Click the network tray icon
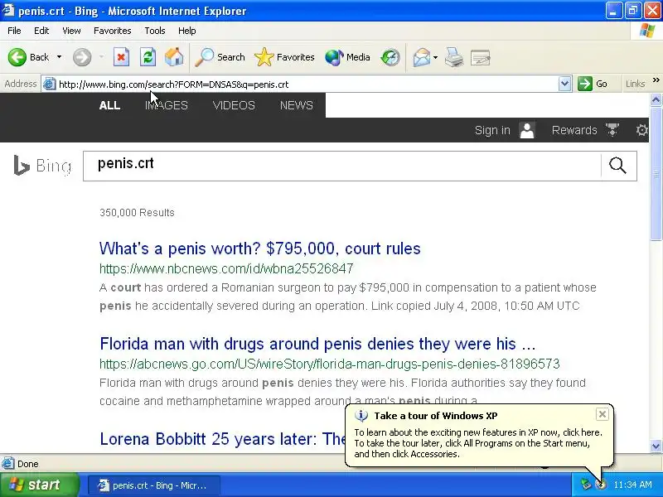Screen dimensions: 663x497 point(585,485)
